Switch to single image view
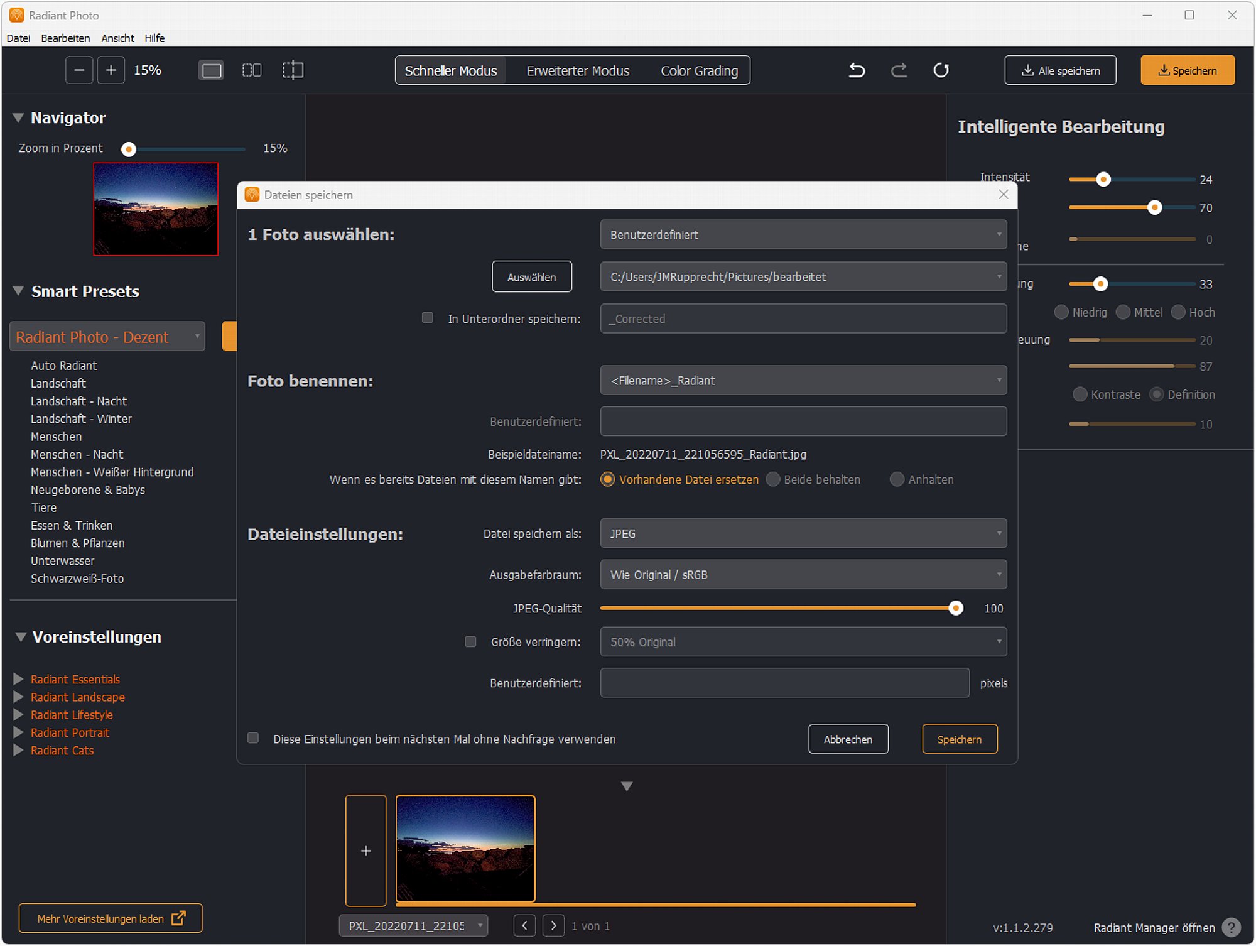Screen dimensions: 1256x946 point(212,70)
